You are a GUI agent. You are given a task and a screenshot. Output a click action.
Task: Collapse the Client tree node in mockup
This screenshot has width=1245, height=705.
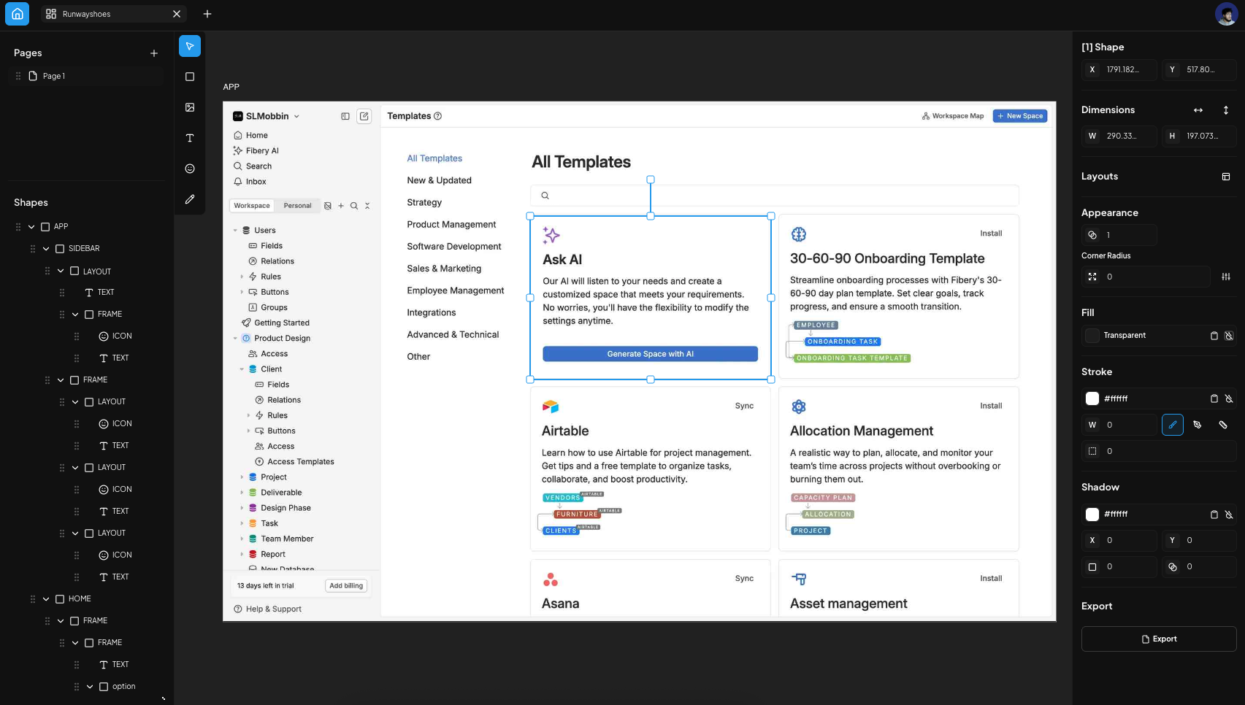pos(242,369)
